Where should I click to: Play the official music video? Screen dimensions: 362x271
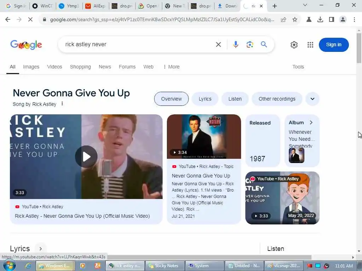click(x=86, y=157)
